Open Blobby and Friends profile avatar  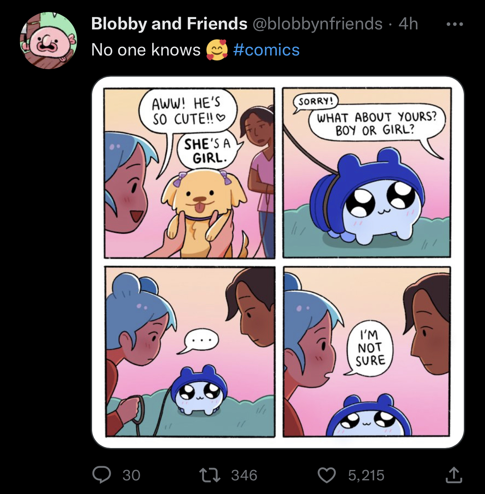tap(48, 40)
